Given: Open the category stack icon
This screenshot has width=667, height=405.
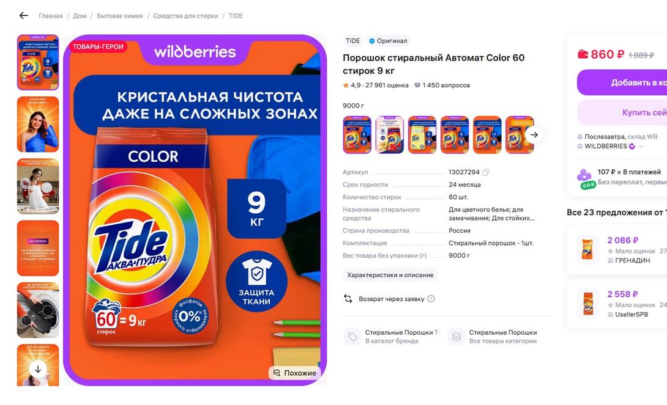Looking at the screenshot, I should coord(456,337).
